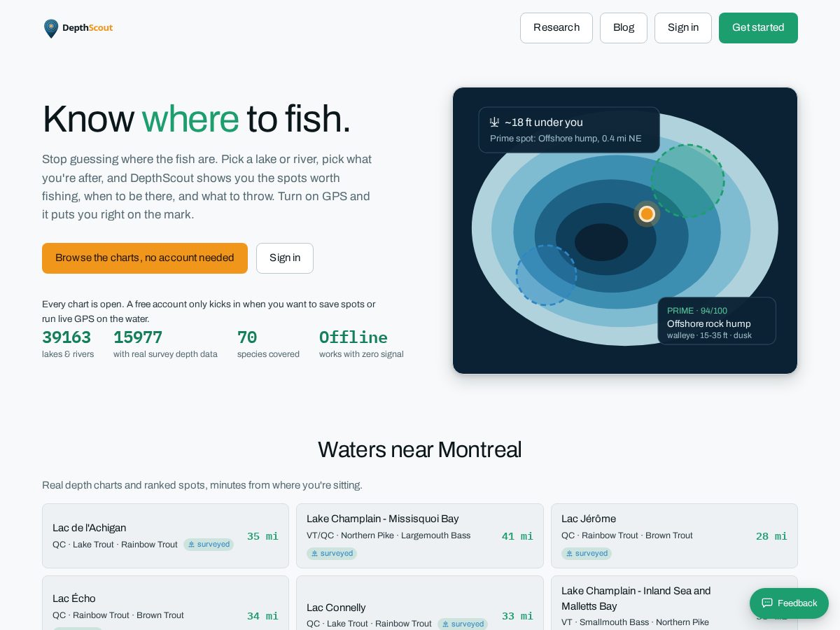Open the Lac de l'Achigan card
The image size is (840, 630).
[165, 536]
